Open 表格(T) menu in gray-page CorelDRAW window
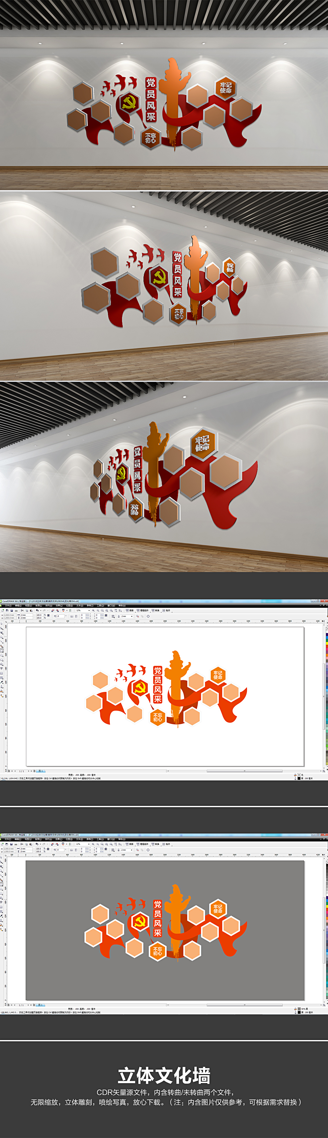 pos(90,839)
